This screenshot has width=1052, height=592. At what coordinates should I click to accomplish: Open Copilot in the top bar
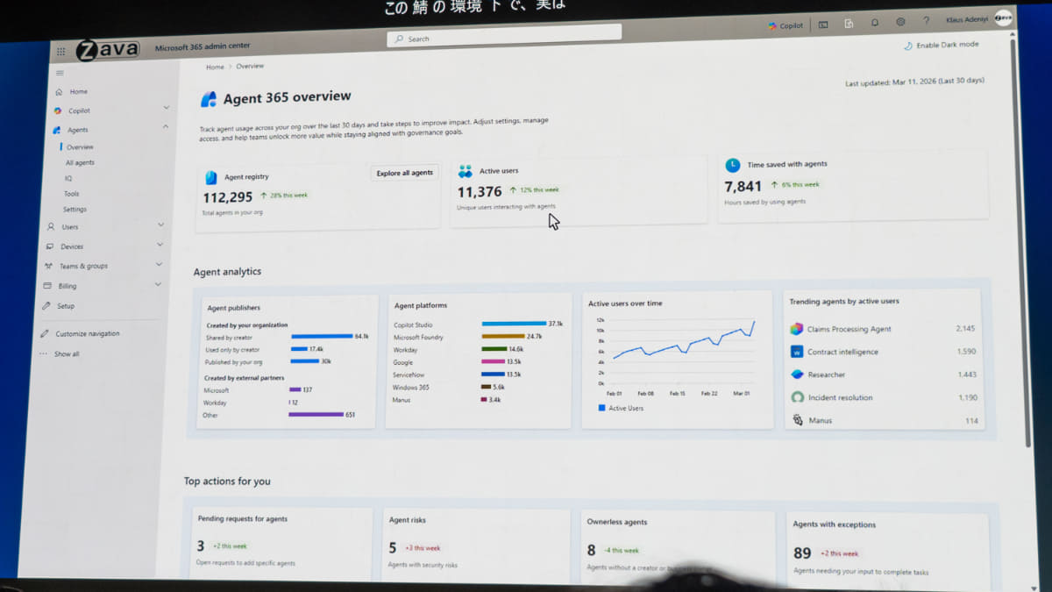coord(785,25)
